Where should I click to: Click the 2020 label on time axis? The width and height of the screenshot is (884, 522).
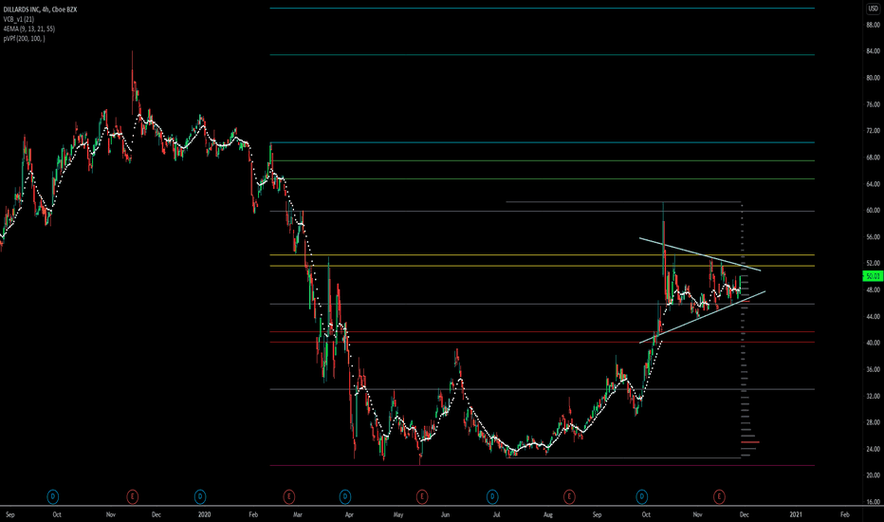click(204, 514)
